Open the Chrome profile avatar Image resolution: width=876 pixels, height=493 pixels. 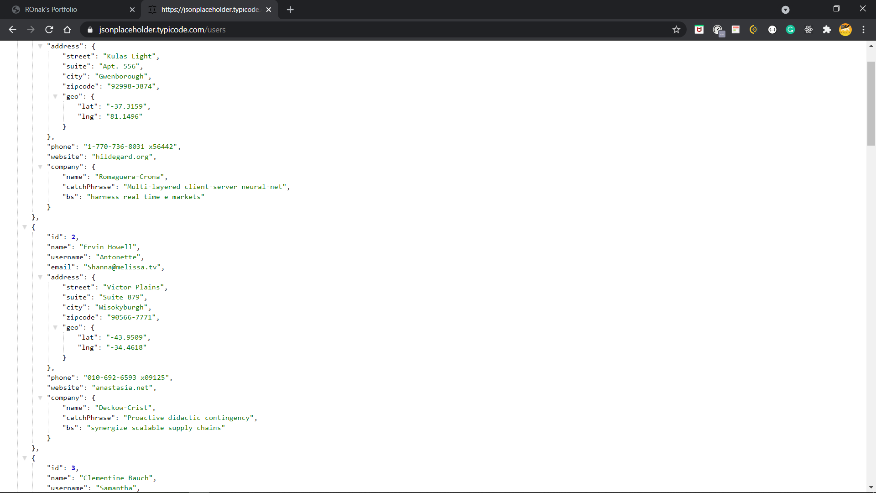coord(845,30)
